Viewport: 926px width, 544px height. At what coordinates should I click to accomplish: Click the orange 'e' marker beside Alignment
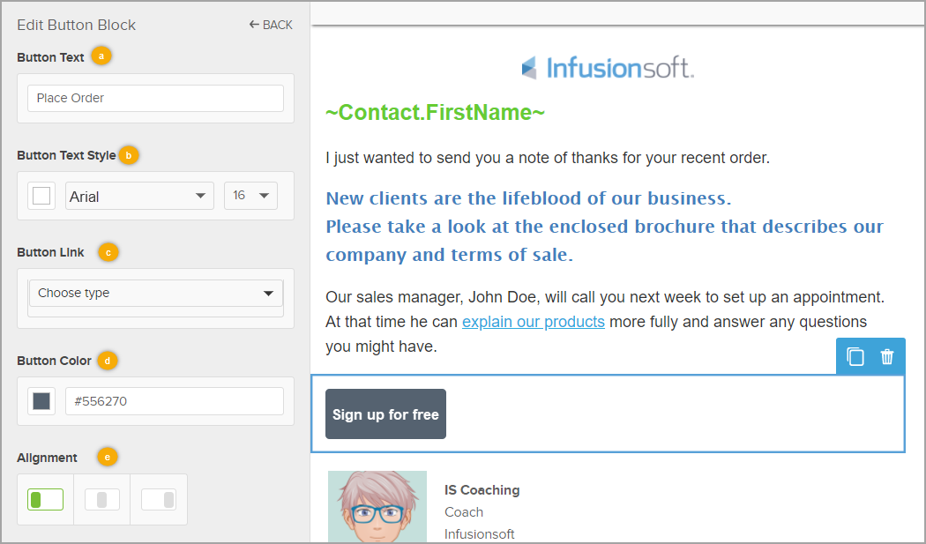coord(108,457)
